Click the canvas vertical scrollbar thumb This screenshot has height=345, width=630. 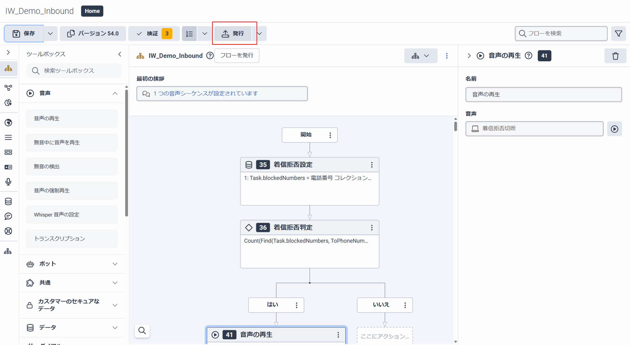[455, 126]
